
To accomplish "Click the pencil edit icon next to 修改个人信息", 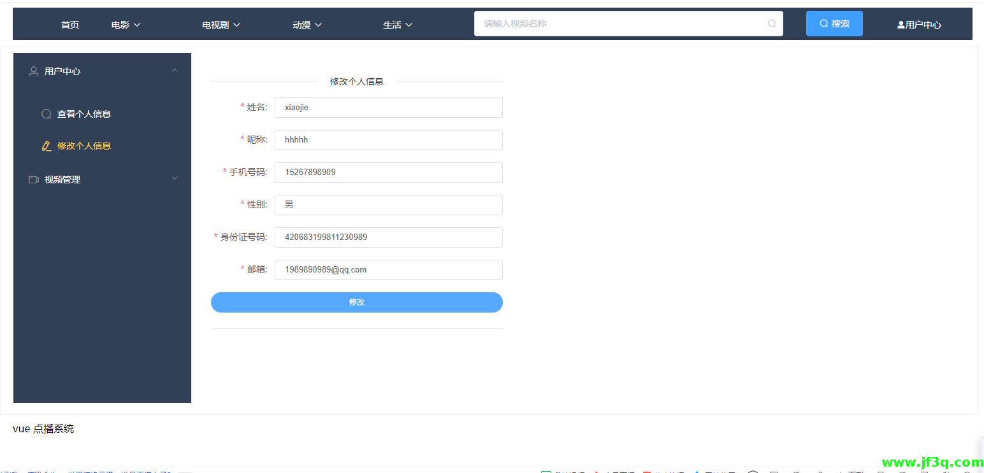I will 47,146.
